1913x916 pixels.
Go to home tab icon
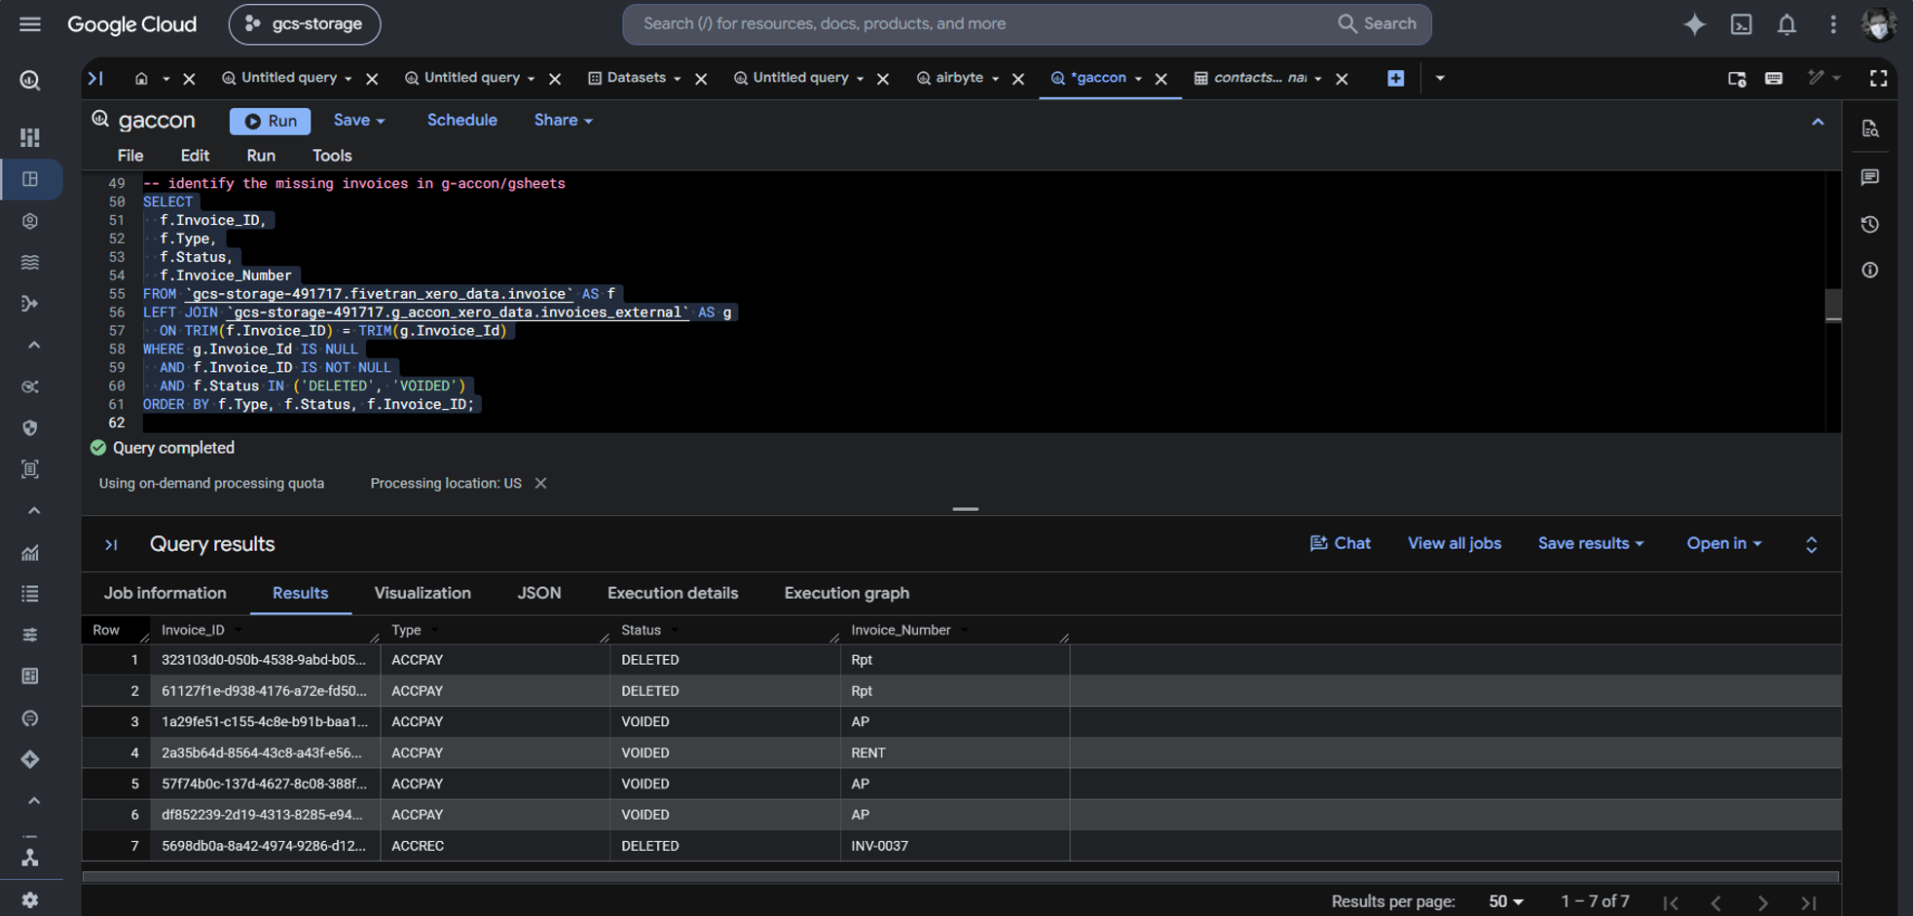pyautogui.click(x=141, y=78)
